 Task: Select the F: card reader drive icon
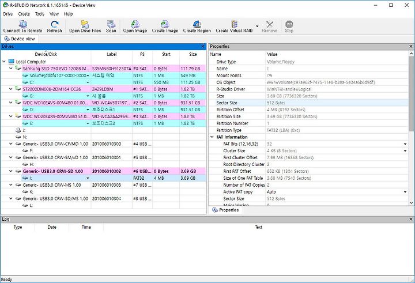click(x=25, y=150)
